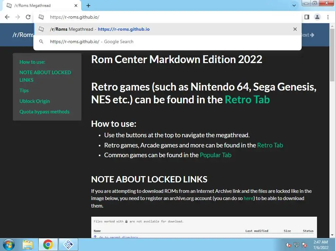Open the Action Center flag icon

click(304, 245)
